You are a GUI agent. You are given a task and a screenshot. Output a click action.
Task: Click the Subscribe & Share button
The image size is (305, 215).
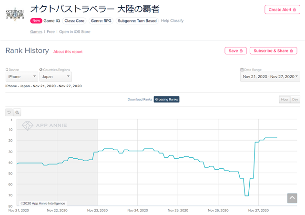(x=273, y=51)
